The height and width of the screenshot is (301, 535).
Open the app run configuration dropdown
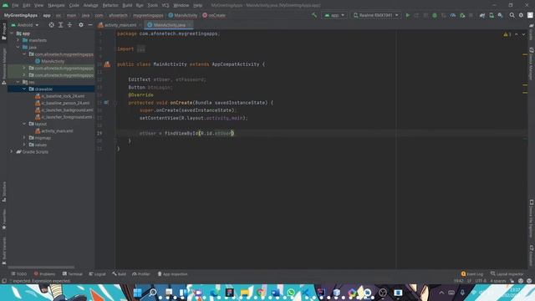point(334,15)
